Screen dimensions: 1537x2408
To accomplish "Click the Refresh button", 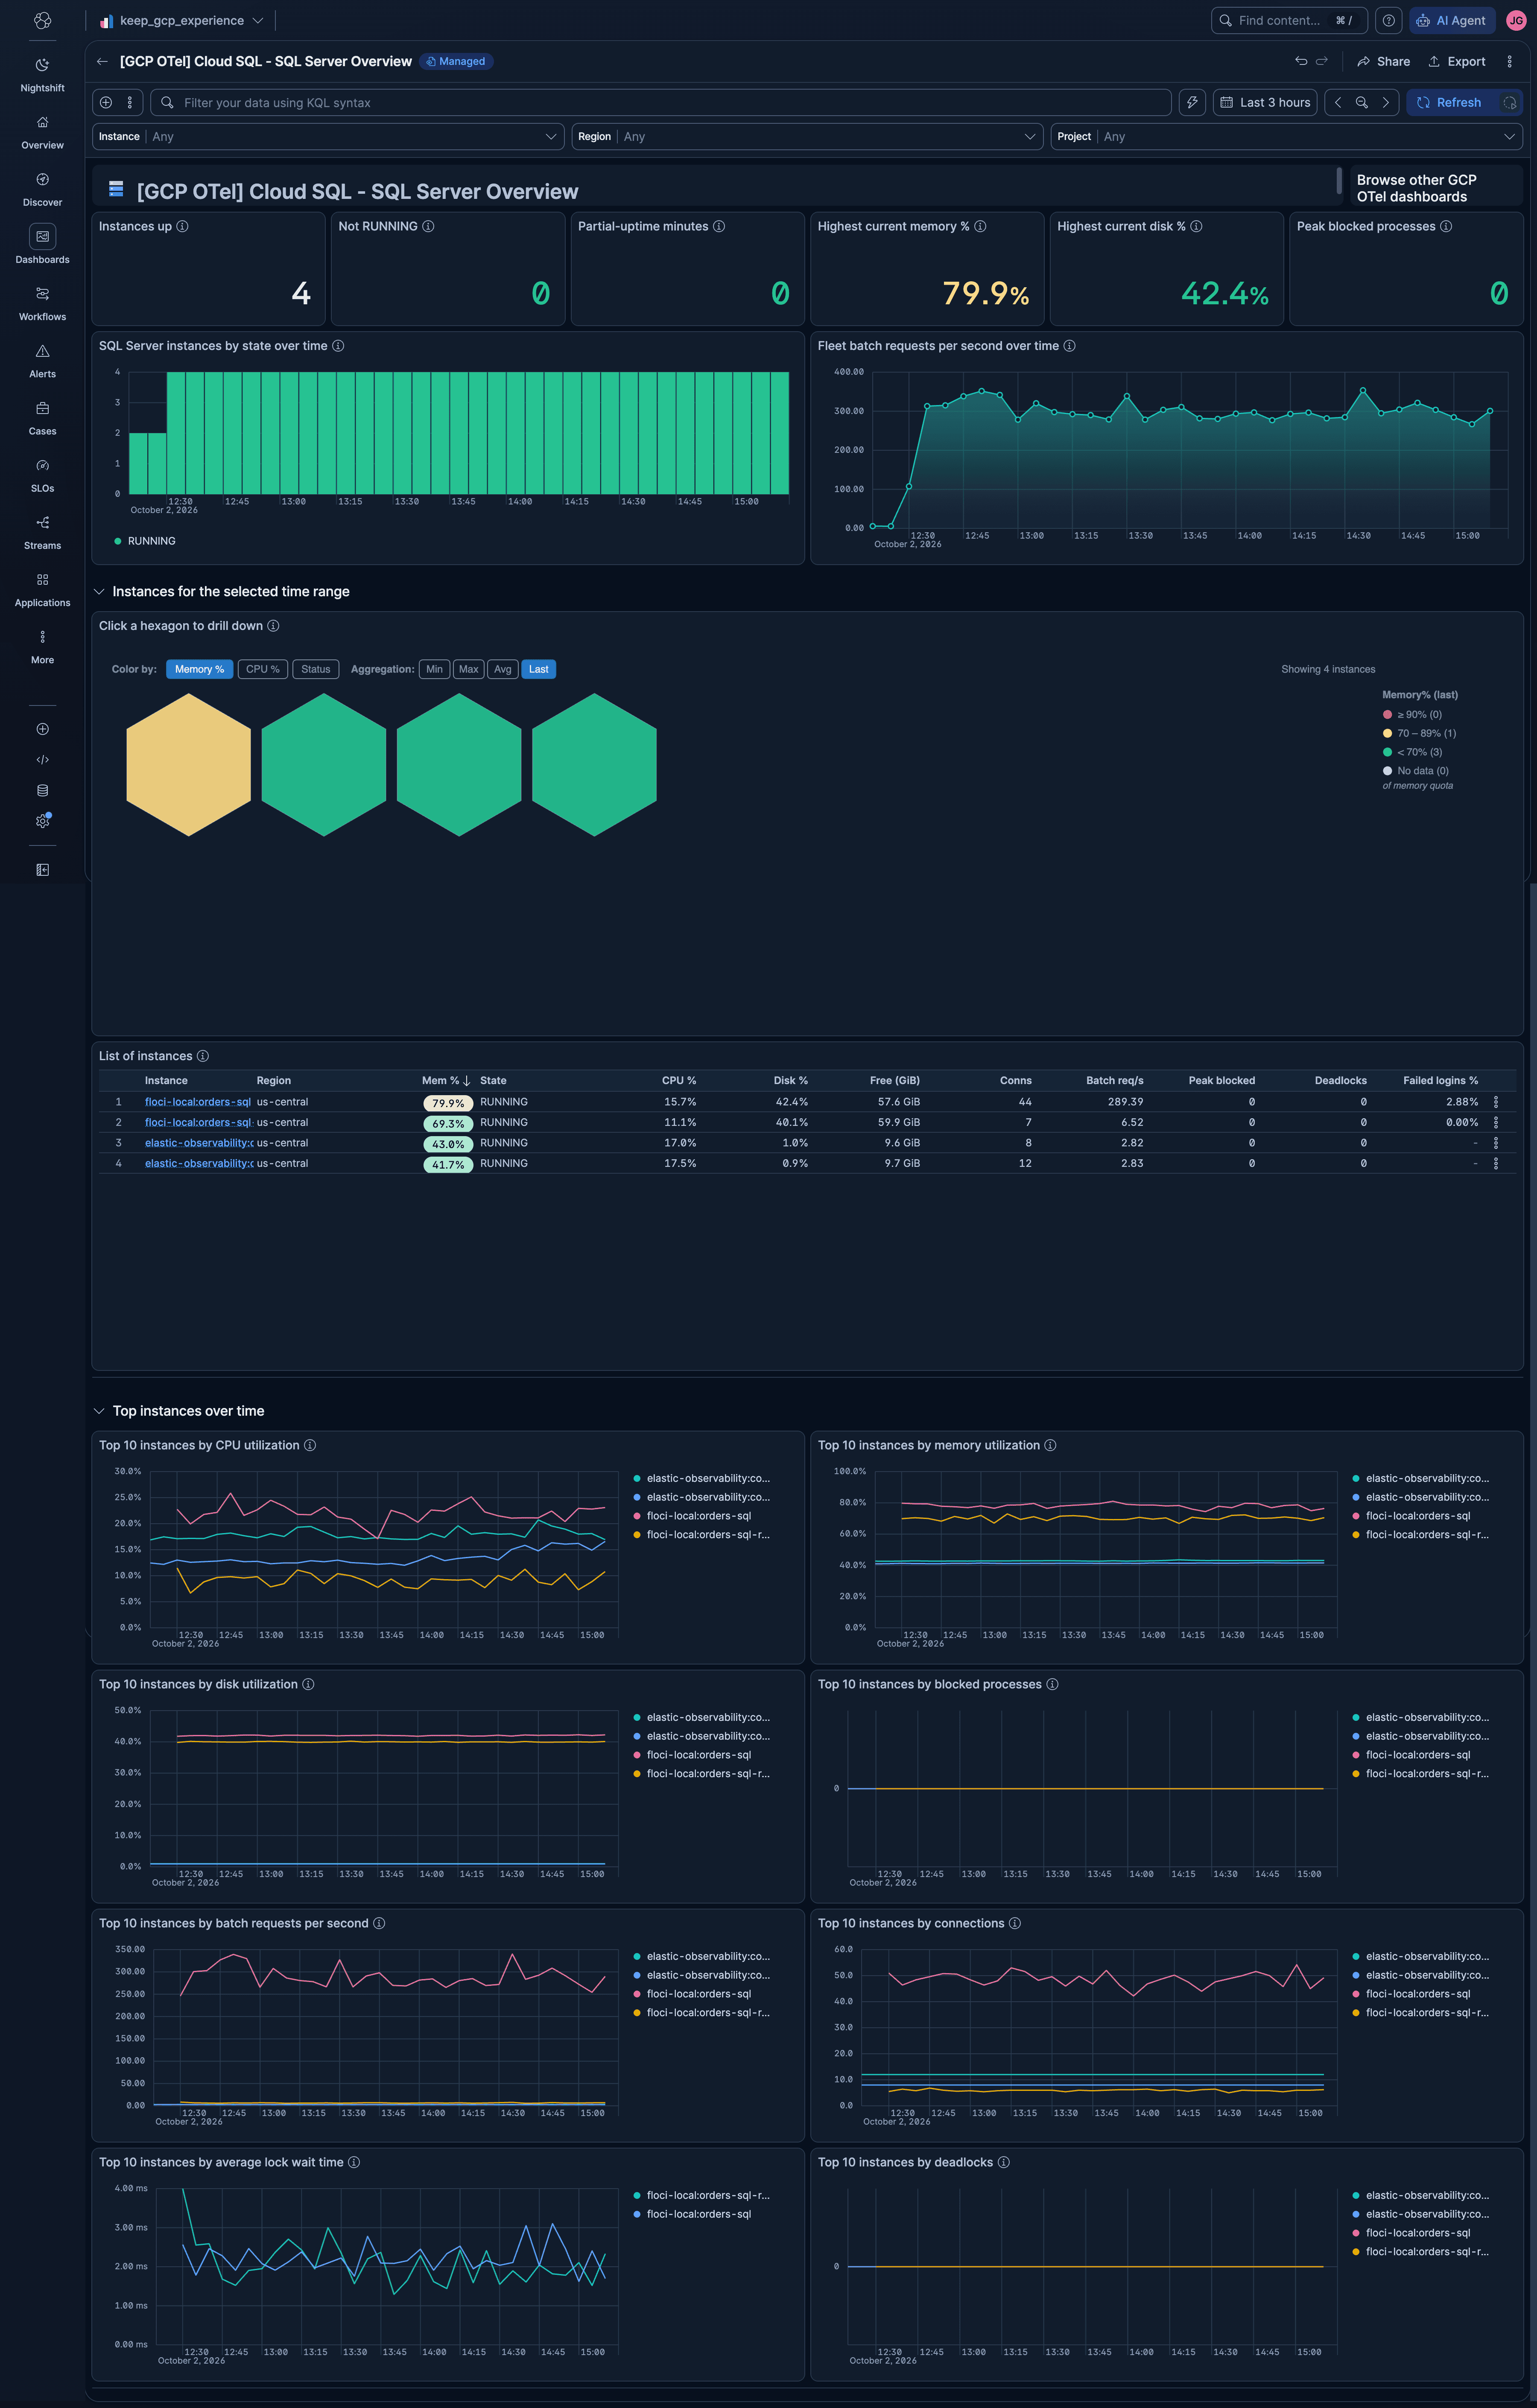I will pyautogui.click(x=1449, y=102).
